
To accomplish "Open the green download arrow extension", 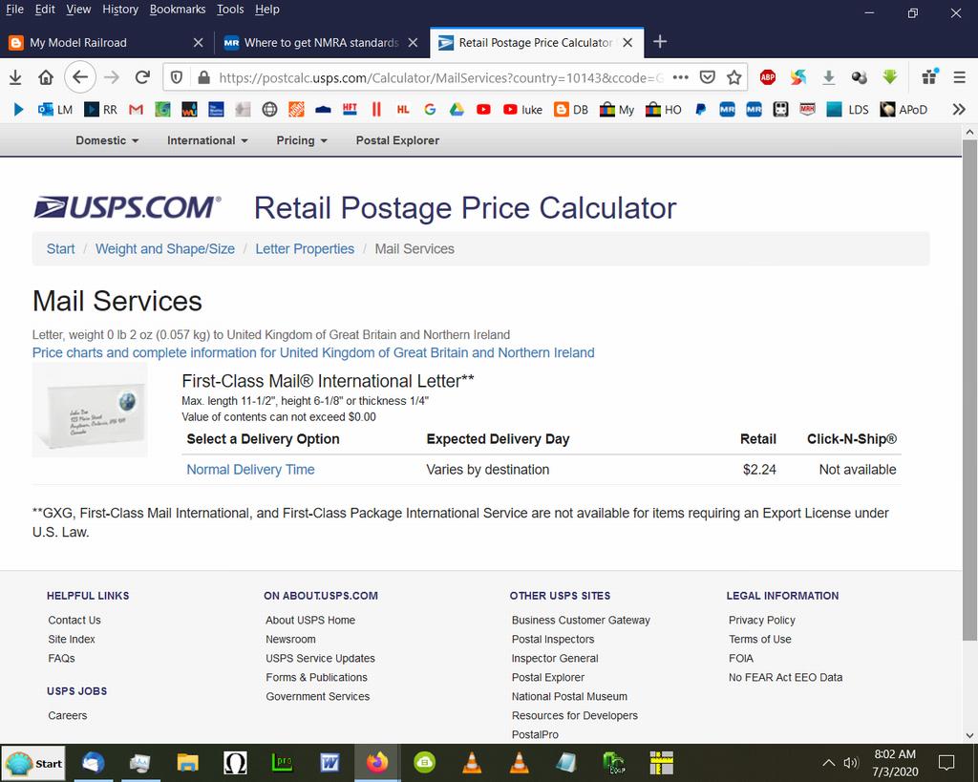I will coord(890,77).
